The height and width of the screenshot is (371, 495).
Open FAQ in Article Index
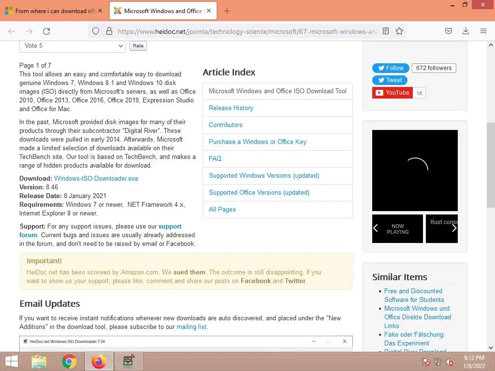215,158
